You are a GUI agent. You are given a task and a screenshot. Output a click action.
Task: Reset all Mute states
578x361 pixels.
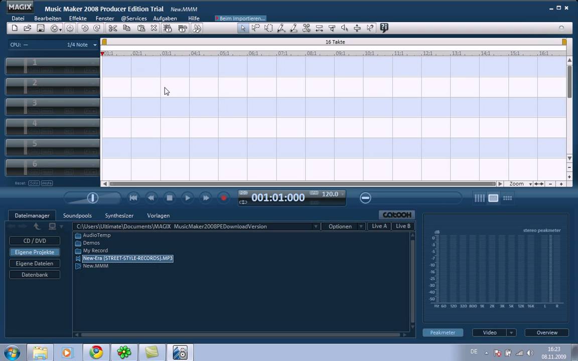click(47, 183)
